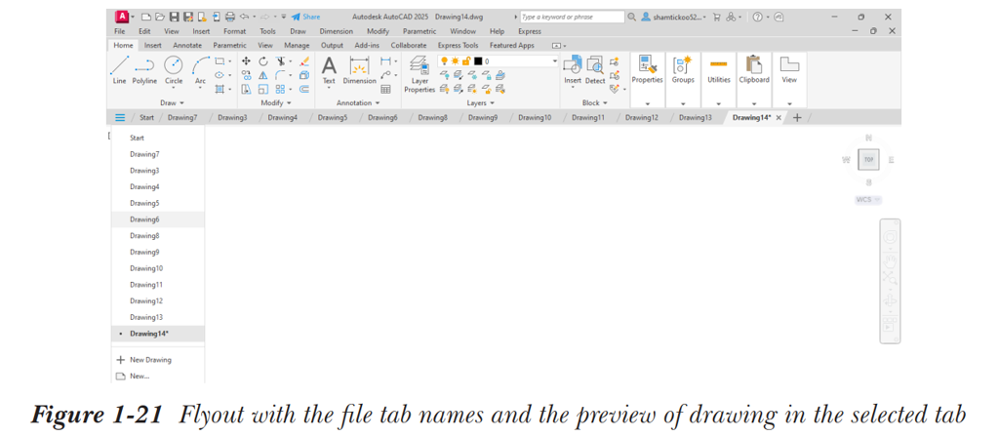Viewport: 999px width, 437px height.
Task: Click the search magnifier icon
Action: coord(632,18)
